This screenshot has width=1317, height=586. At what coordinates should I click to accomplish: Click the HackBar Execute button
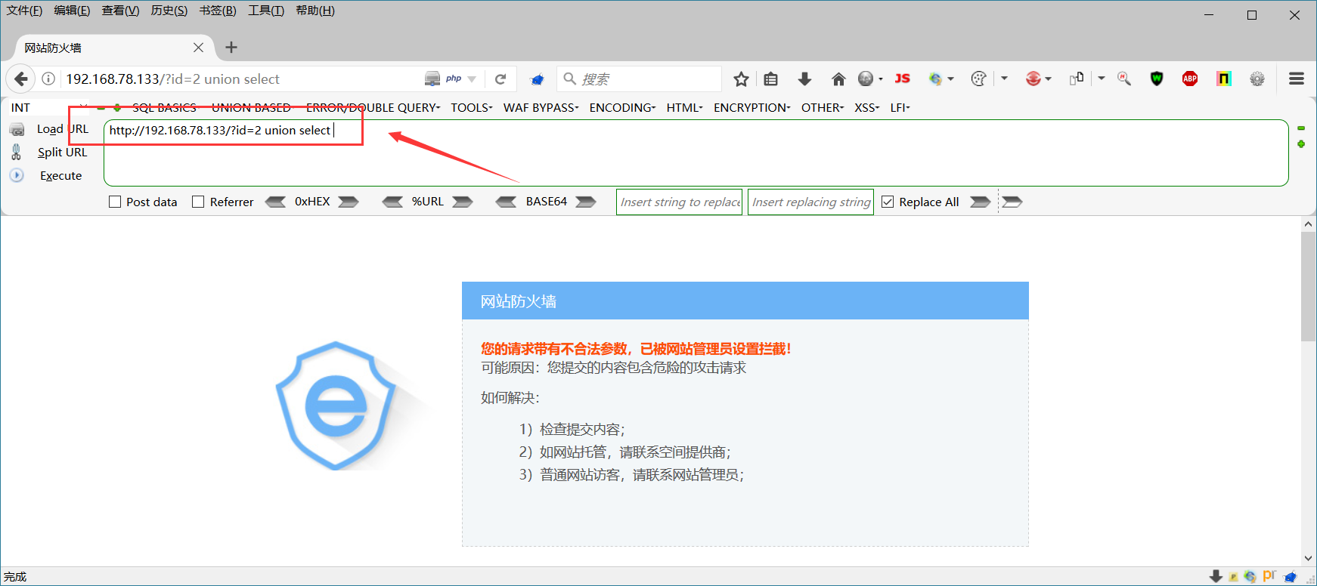tap(60, 175)
